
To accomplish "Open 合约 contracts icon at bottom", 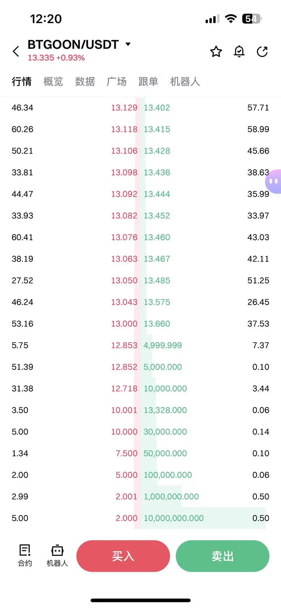I will [25, 555].
